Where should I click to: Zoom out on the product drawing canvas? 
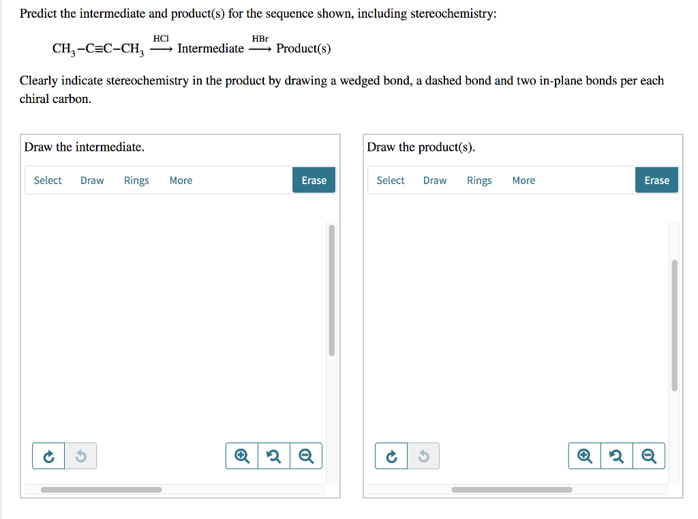coord(648,456)
